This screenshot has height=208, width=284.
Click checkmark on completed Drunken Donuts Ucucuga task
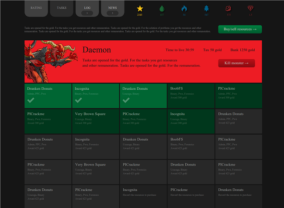click(126, 100)
